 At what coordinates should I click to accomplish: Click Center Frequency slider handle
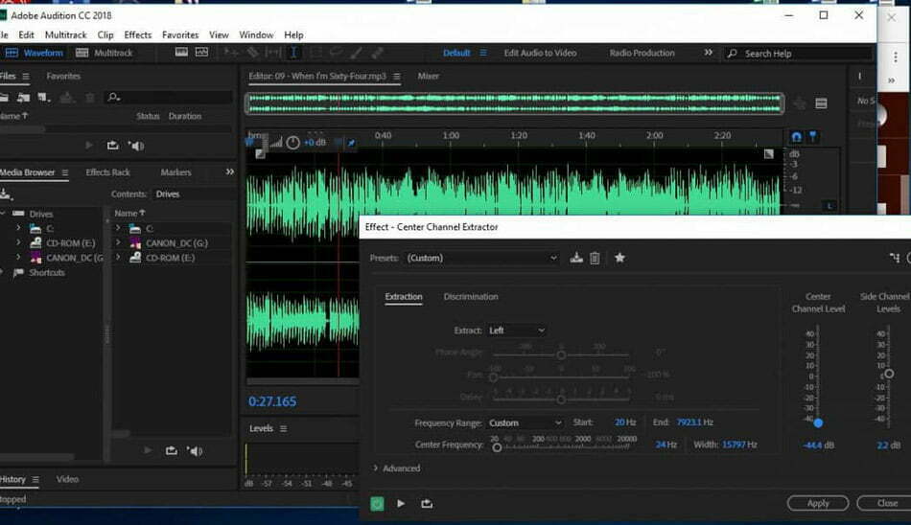pos(497,447)
